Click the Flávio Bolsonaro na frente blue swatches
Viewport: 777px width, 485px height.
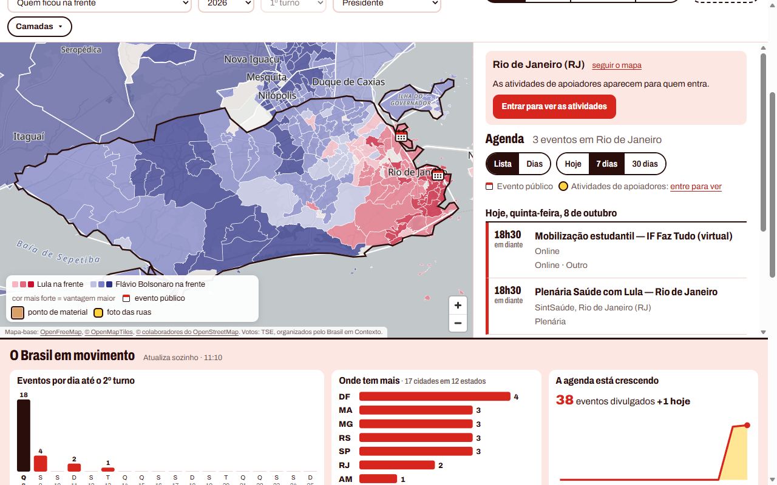tap(101, 284)
